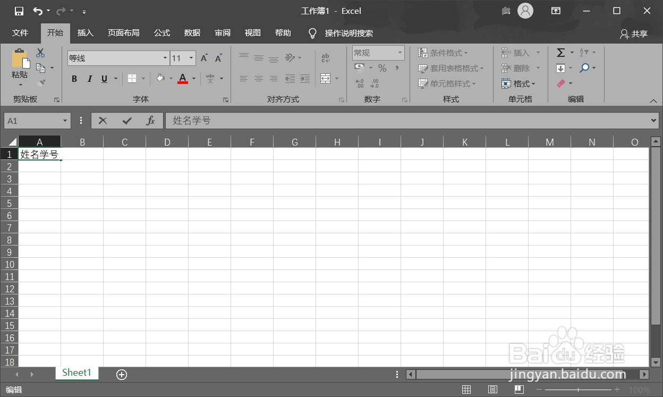
Task: Open the number format 常规 dropdown
Action: click(399, 53)
